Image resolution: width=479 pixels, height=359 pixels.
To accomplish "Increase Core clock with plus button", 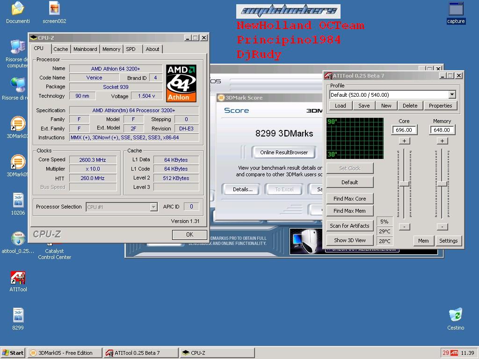I will click(x=404, y=141).
